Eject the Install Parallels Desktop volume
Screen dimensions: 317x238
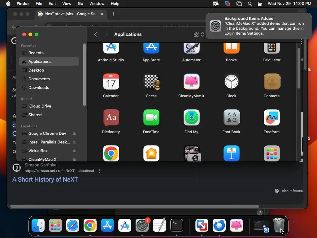[74, 142]
